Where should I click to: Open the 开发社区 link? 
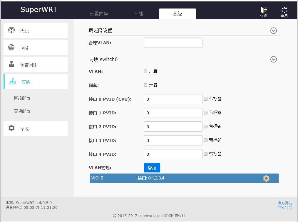(285, 208)
